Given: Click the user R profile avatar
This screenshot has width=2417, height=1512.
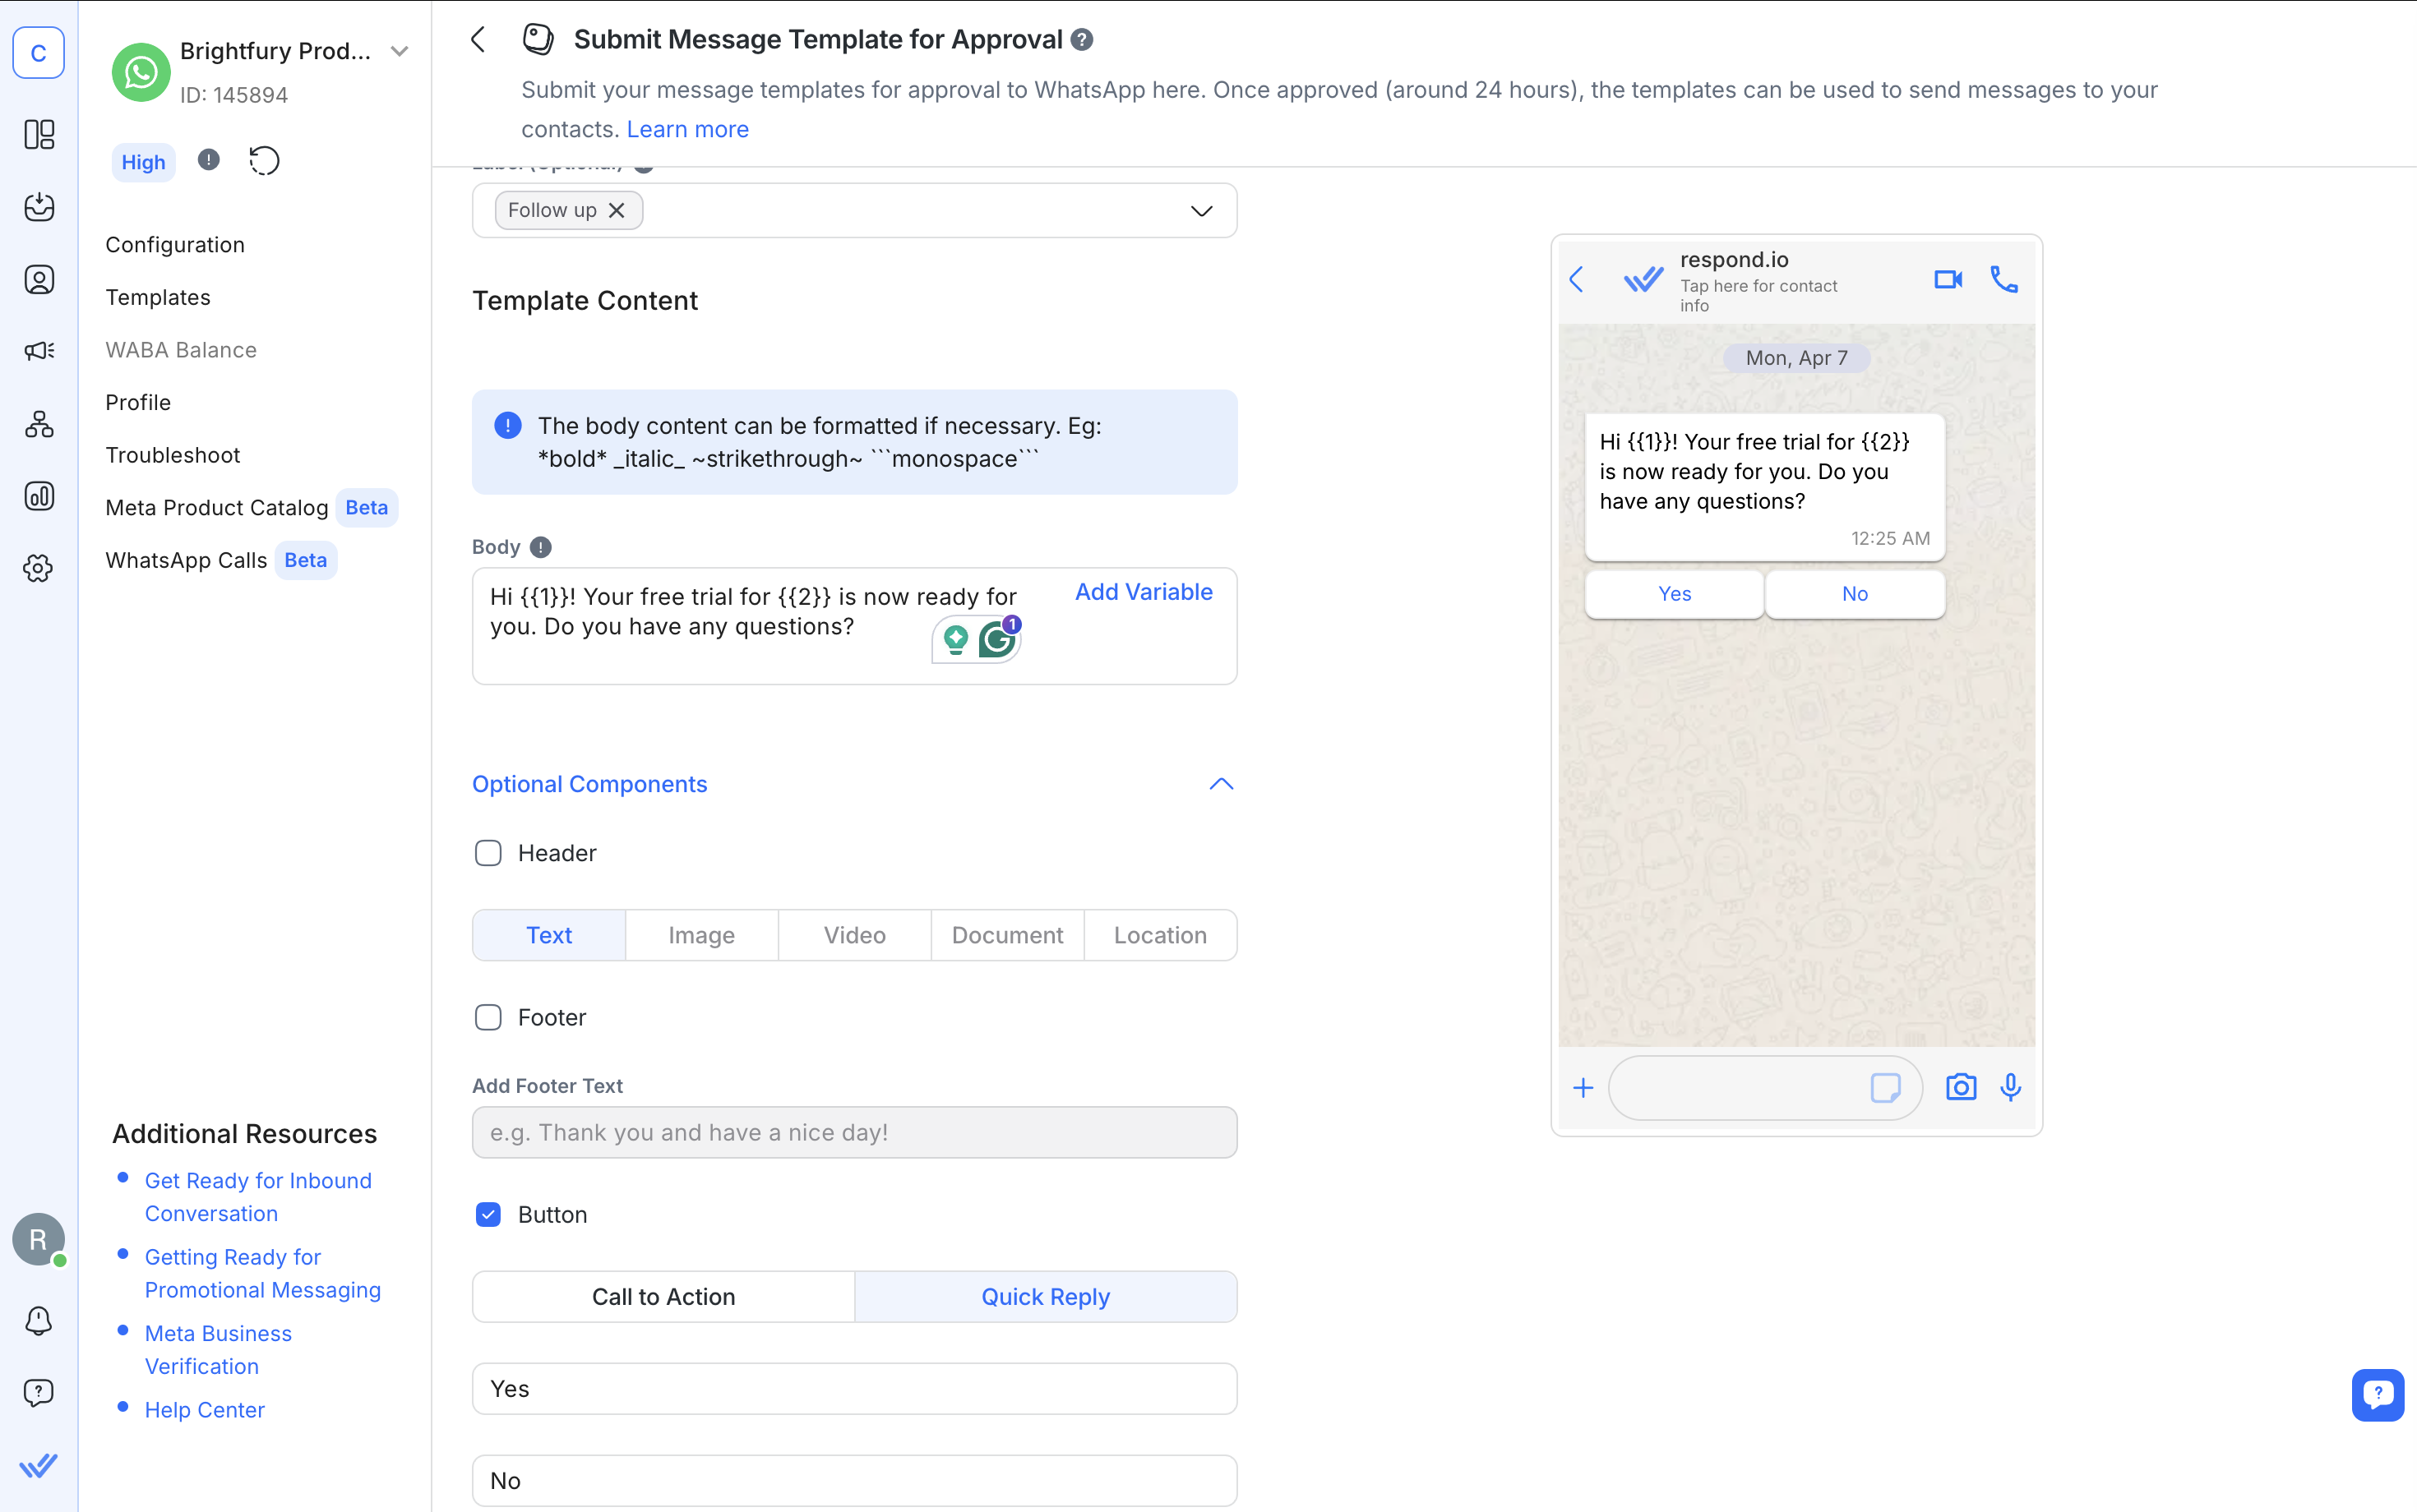Looking at the screenshot, I should 38,1239.
